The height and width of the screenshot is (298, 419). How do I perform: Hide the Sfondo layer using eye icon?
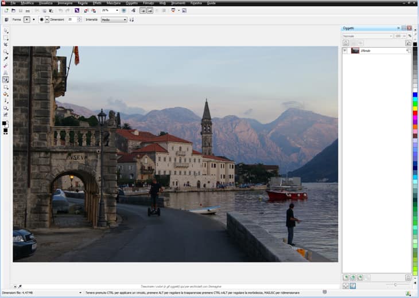(346, 50)
